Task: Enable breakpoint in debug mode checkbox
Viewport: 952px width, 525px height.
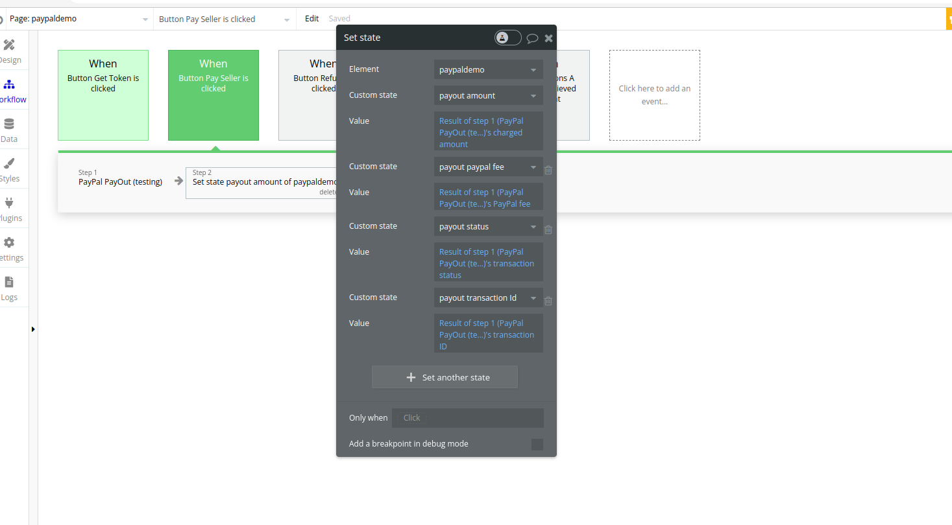Action: point(537,444)
